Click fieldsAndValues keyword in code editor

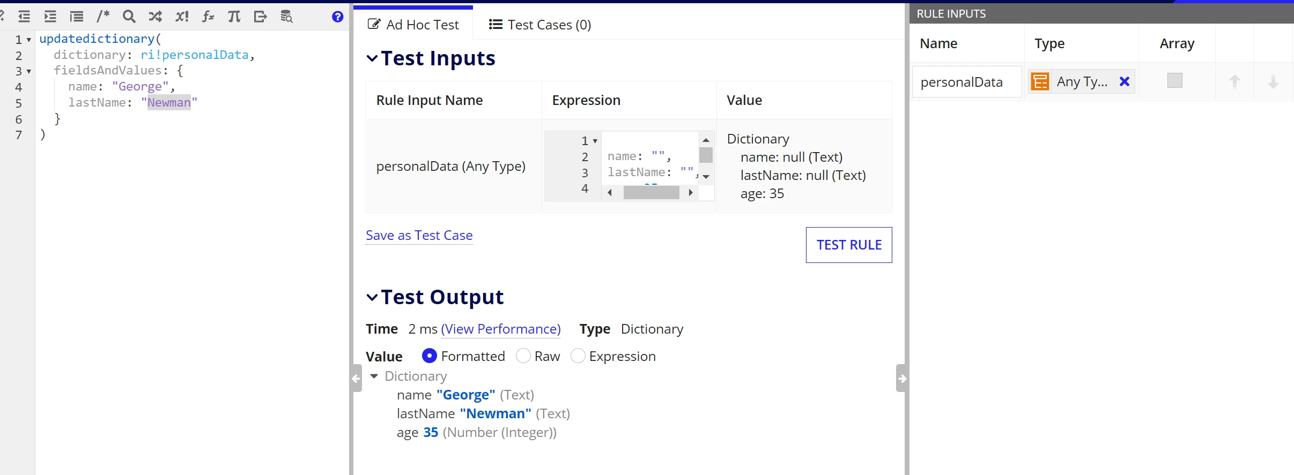108,70
